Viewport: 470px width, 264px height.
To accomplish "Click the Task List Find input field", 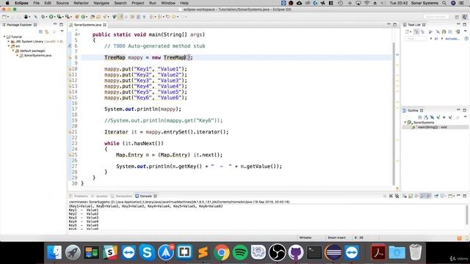I will [416, 39].
